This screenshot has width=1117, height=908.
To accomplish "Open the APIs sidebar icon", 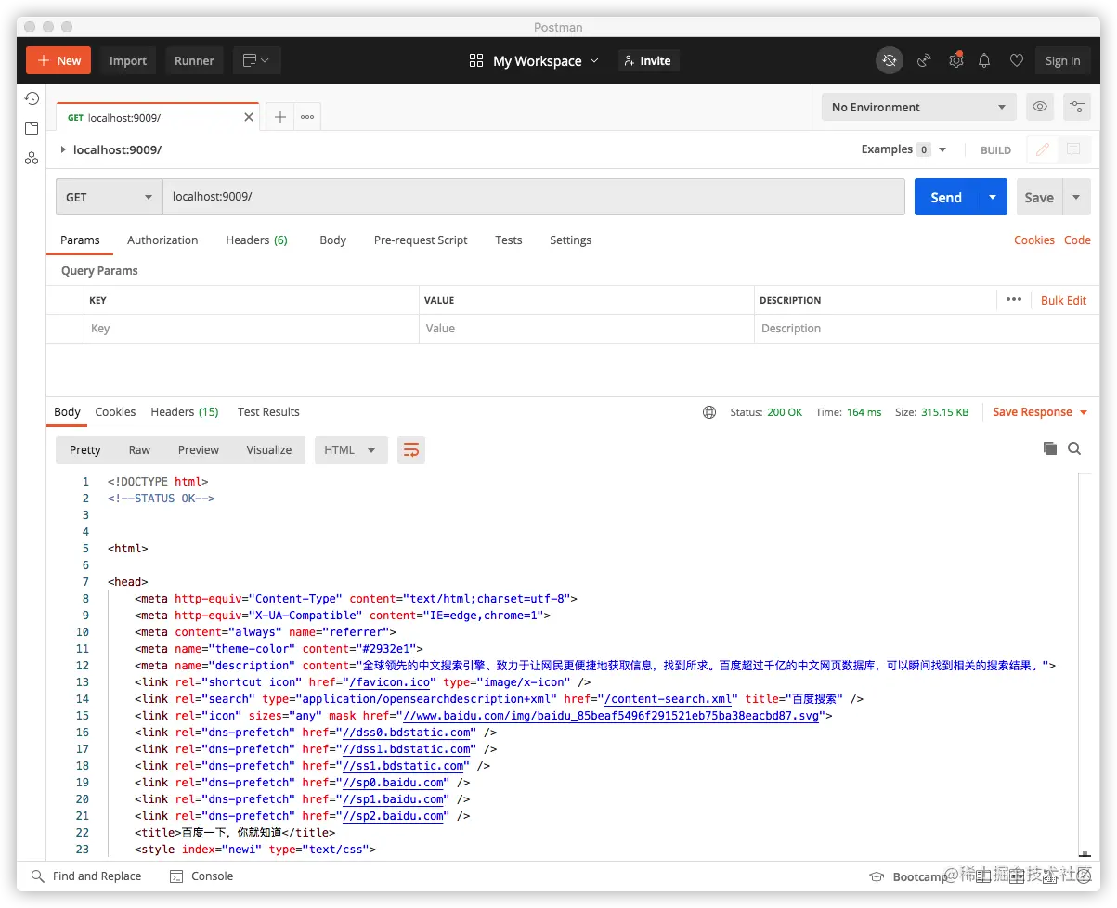I will 32,158.
